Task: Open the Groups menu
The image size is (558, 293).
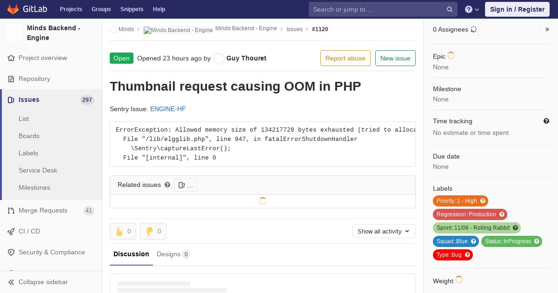Action: [x=101, y=9]
